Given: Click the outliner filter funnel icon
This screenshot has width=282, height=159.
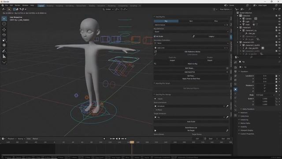Looking at the screenshot, I should (x=274, y=9).
